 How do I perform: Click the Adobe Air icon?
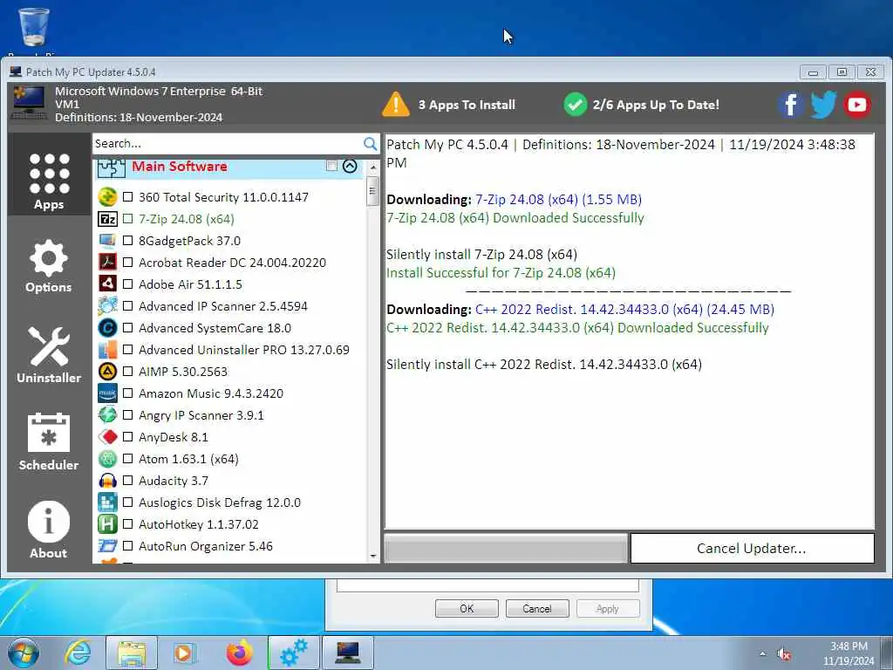click(107, 284)
